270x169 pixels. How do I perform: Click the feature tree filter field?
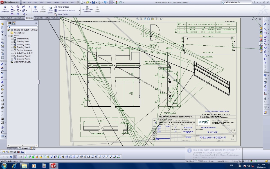(22, 27)
